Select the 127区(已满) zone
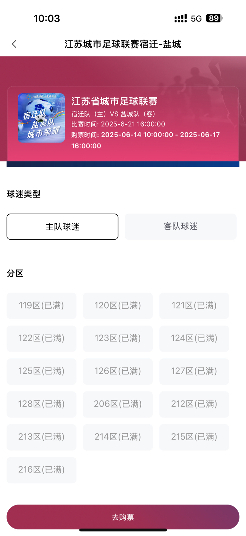 point(194,372)
